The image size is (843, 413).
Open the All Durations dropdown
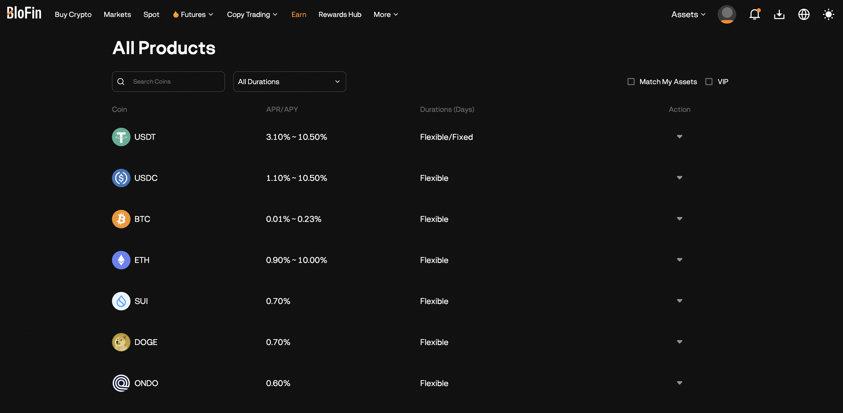point(289,82)
